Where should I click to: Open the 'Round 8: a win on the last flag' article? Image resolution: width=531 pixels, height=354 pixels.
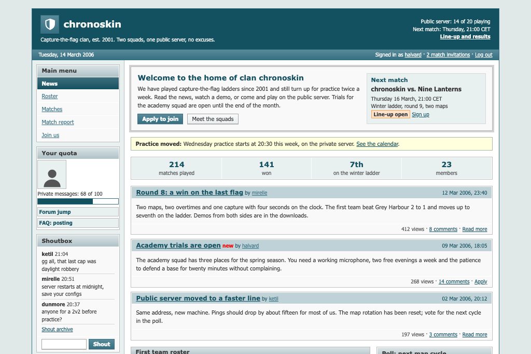tap(190, 192)
